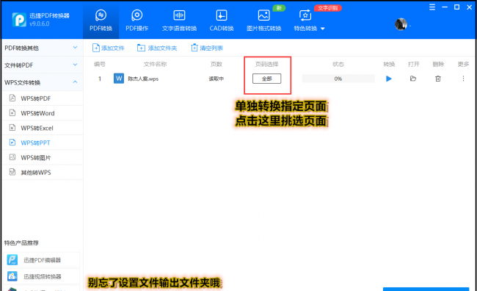Select the CAD转换 tab
The image size is (477, 291).
click(x=222, y=20)
